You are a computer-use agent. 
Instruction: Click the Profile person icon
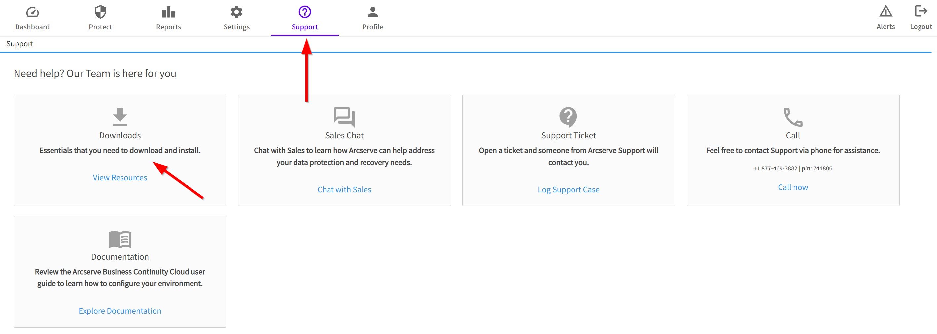coord(373,12)
